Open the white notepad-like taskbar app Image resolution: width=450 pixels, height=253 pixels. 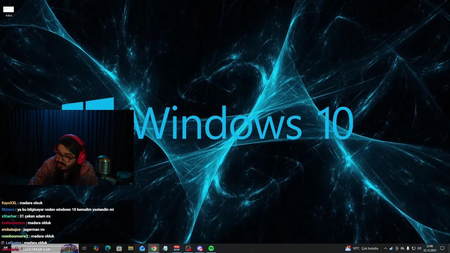click(x=165, y=248)
